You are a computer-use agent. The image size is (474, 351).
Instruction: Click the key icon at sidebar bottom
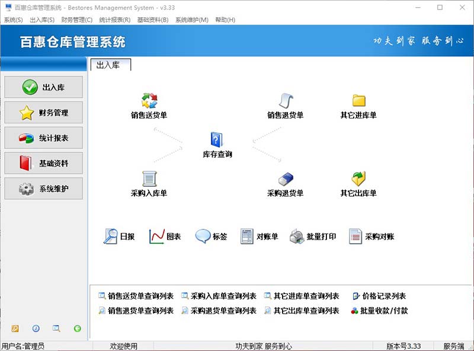pos(15,328)
